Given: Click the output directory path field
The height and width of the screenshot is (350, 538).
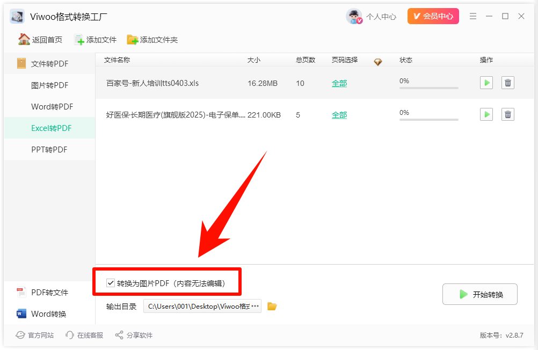Looking at the screenshot, I should tap(202, 306).
